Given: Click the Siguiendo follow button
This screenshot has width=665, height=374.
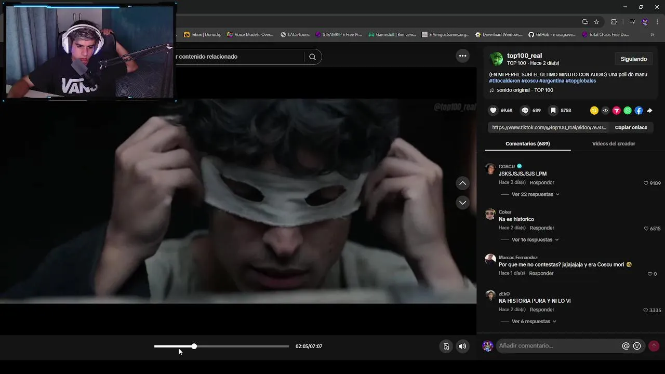Looking at the screenshot, I should pyautogui.click(x=633, y=59).
